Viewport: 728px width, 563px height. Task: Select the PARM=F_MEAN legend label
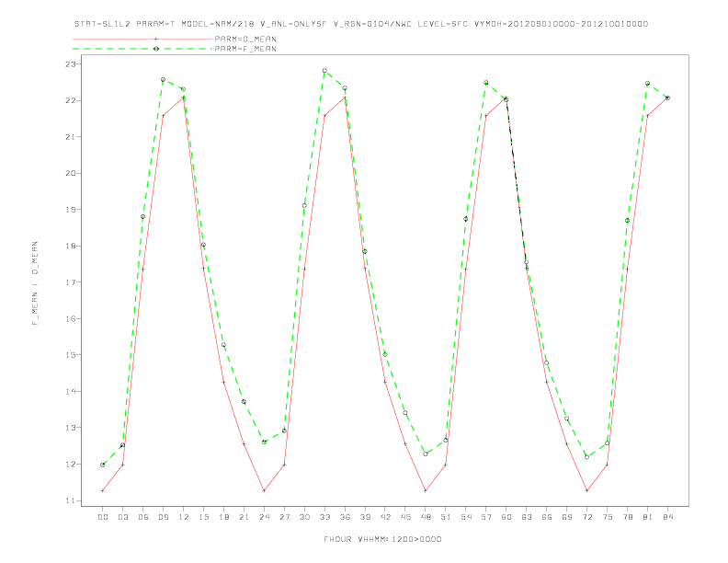[x=245, y=49]
